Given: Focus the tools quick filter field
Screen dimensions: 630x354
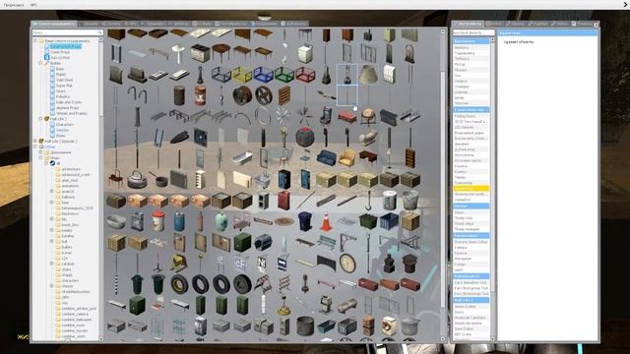Looking at the screenshot, I should [473, 32].
